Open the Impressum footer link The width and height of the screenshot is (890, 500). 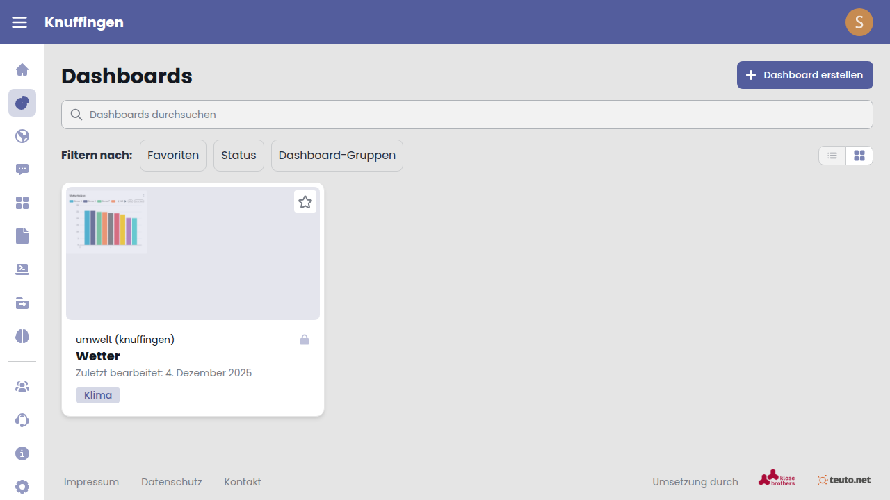point(91,482)
